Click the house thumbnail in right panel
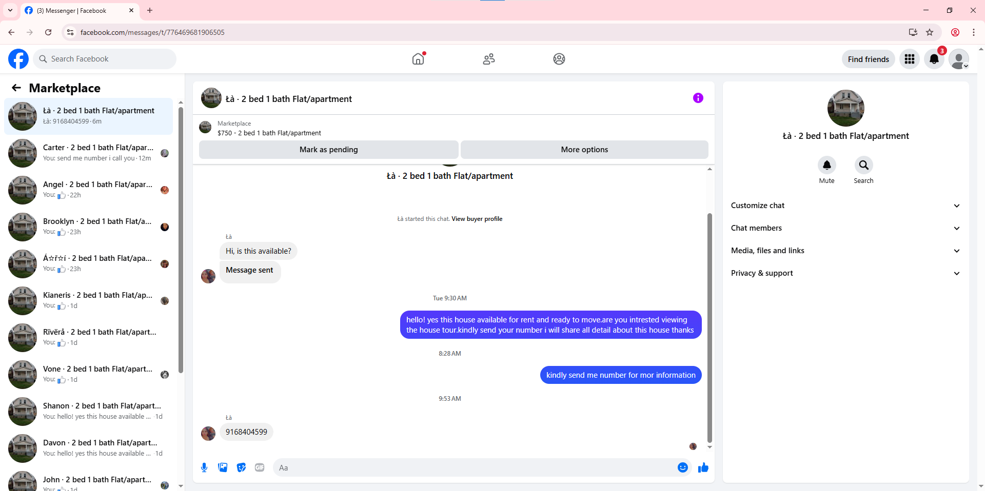Screen dimensions: 985x491 point(845,108)
